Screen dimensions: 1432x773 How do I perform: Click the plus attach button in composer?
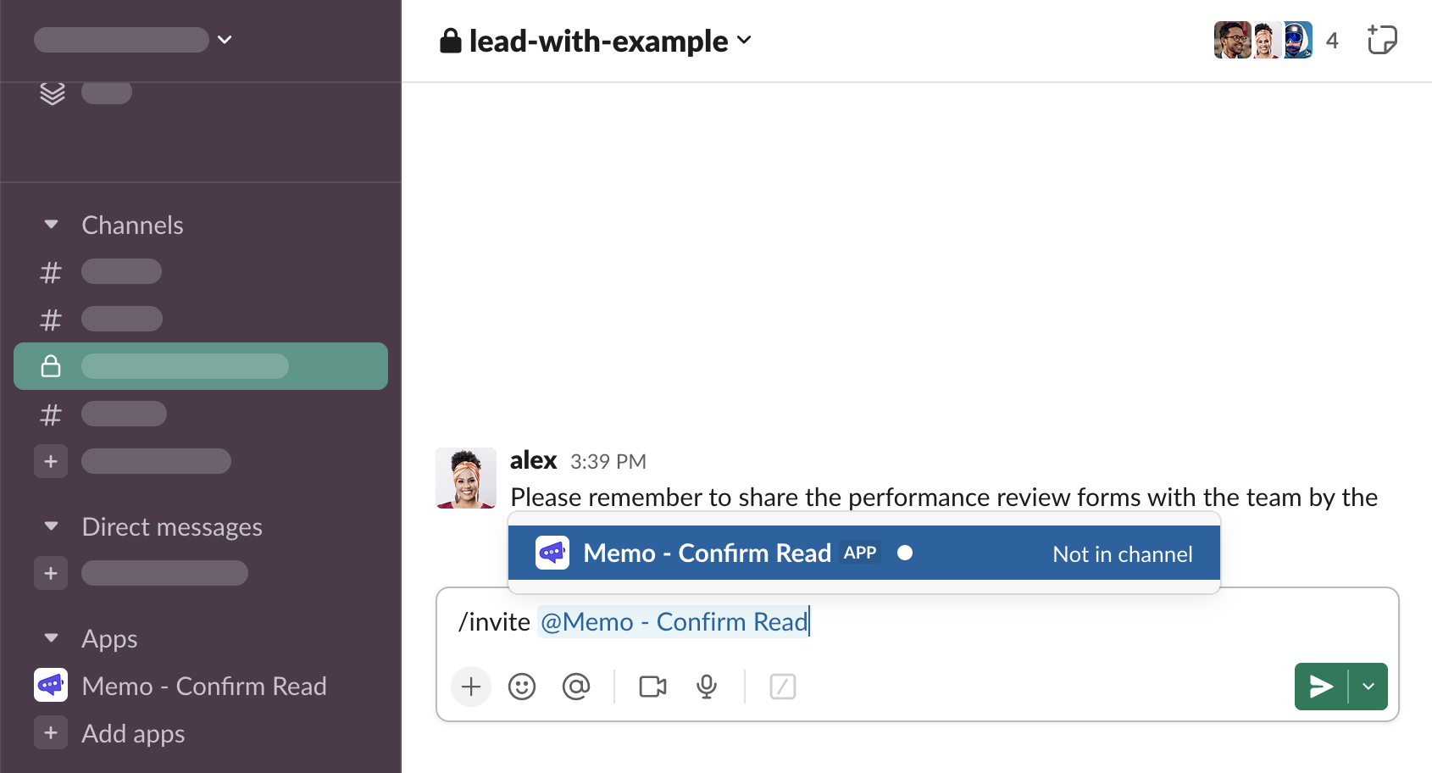(x=471, y=687)
